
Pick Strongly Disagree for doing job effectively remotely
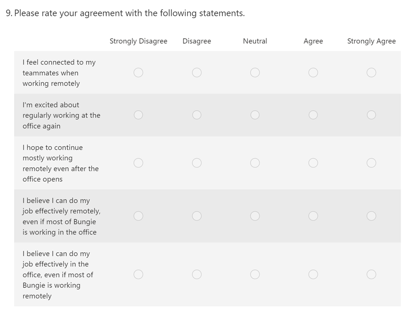tap(138, 216)
